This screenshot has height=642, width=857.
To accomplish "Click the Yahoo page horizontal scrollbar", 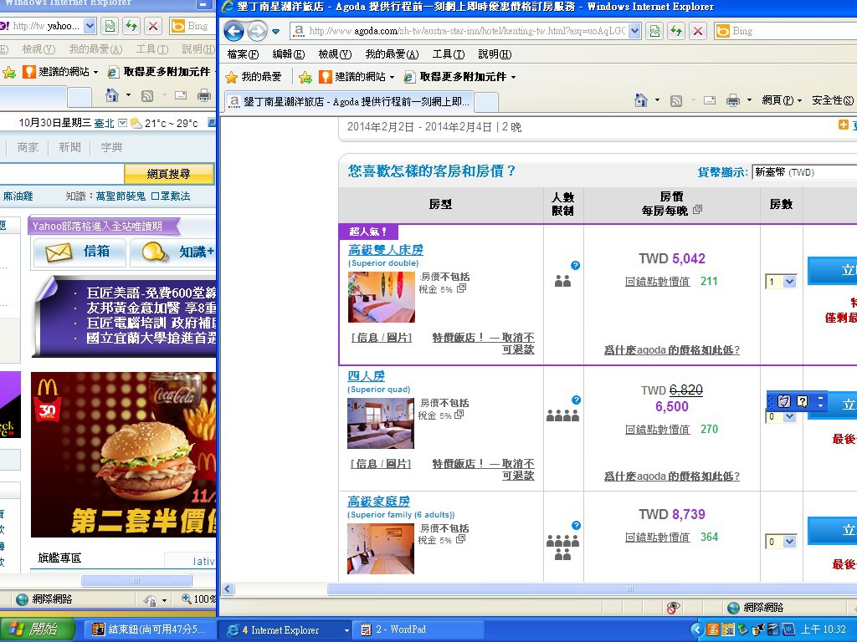I will click(136, 580).
